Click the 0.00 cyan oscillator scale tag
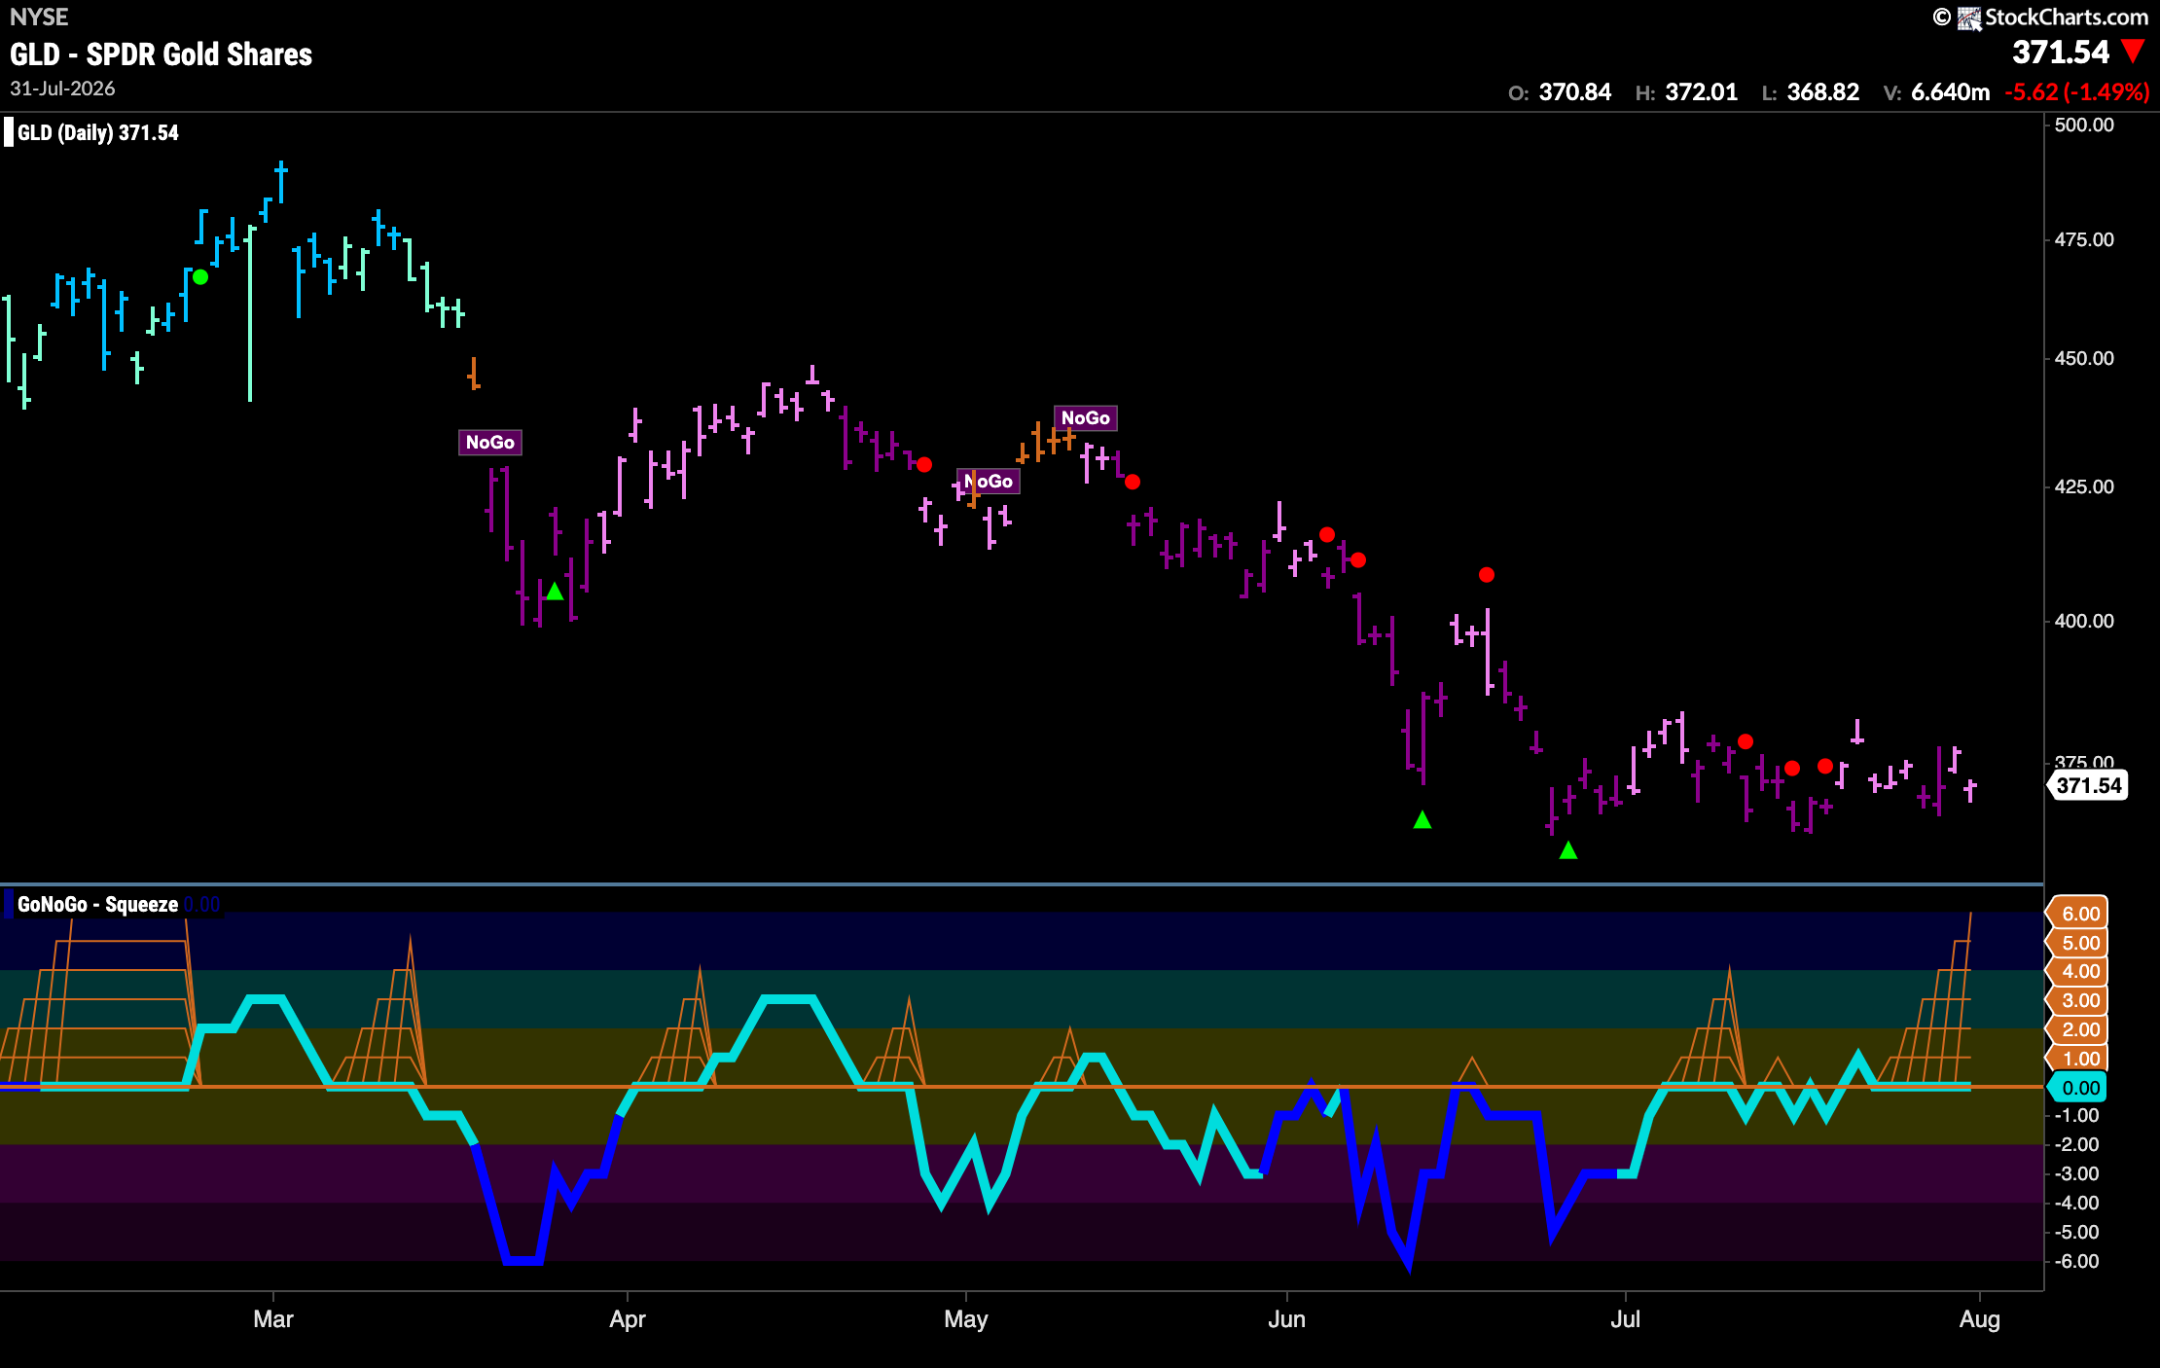This screenshot has height=1368, width=2160. (2078, 1088)
